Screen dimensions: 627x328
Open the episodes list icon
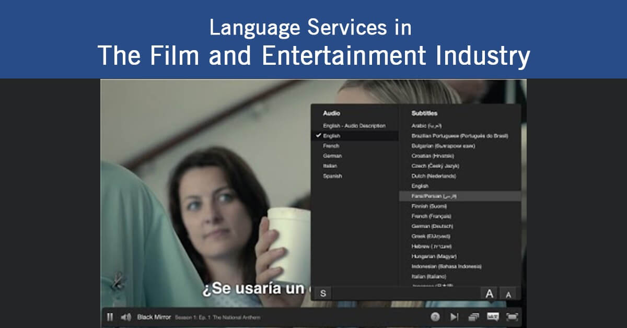tap(474, 317)
